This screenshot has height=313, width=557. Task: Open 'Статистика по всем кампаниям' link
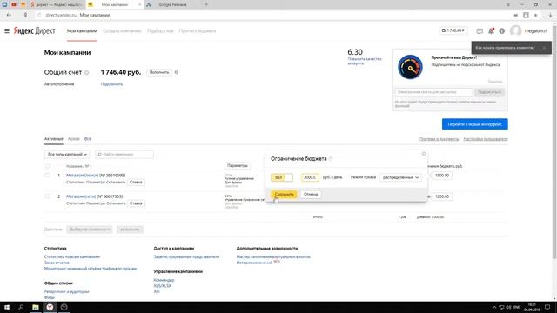point(72,257)
